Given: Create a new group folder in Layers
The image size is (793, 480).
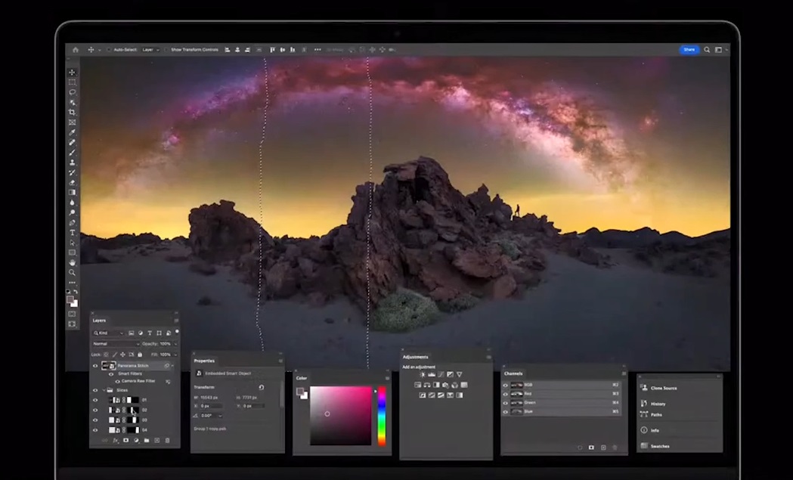Looking at the screenshot, I should [x=147, y=441].
